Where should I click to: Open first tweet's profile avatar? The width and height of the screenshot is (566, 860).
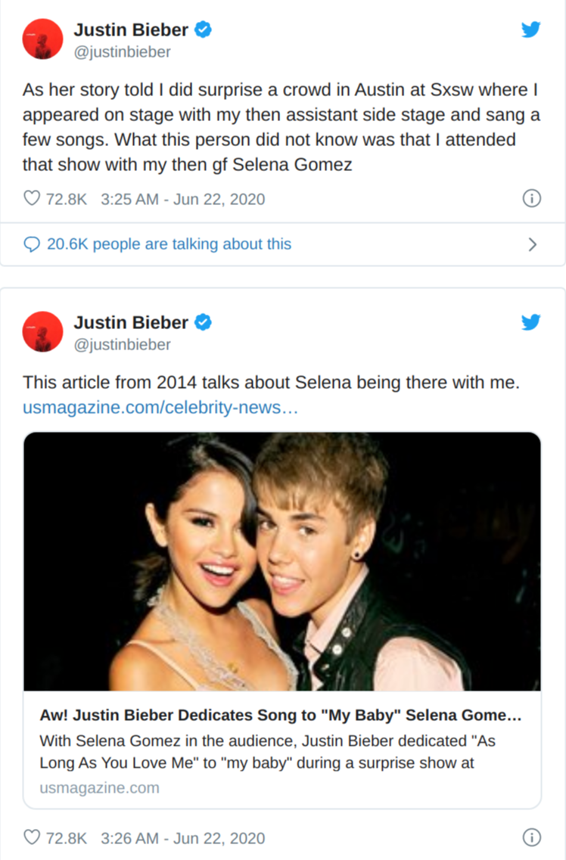[x=42, y=39]
